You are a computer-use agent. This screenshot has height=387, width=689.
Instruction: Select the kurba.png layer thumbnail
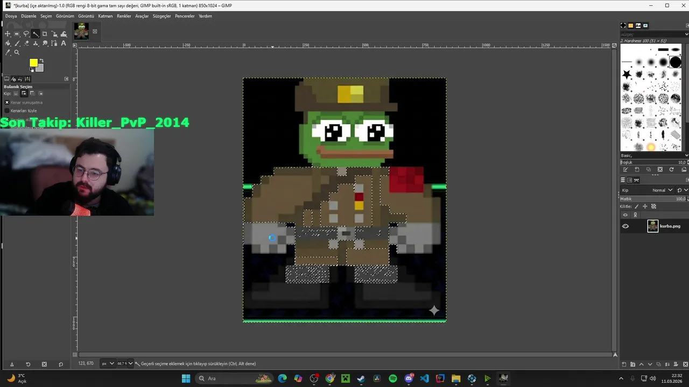(653, 226)
